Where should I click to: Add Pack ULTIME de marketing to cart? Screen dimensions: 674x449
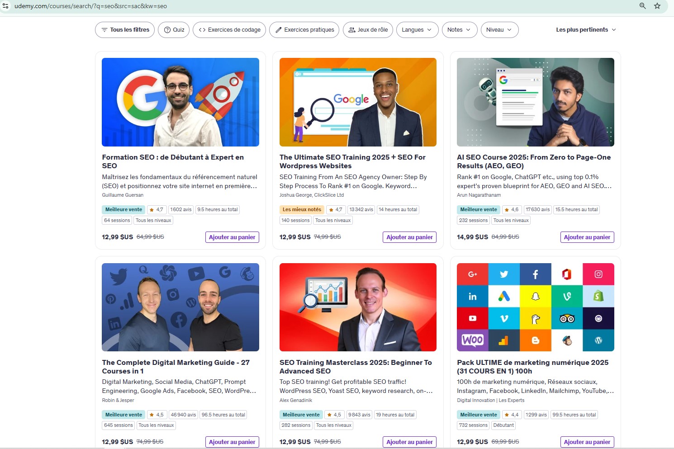tap(587, 442)
